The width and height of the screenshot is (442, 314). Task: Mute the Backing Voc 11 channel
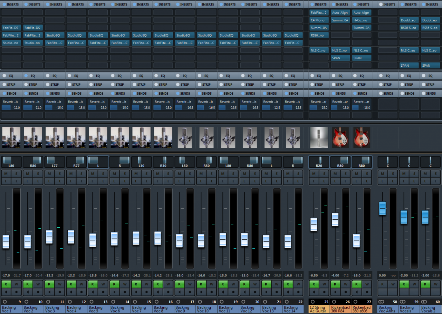(x=223, y=173)
